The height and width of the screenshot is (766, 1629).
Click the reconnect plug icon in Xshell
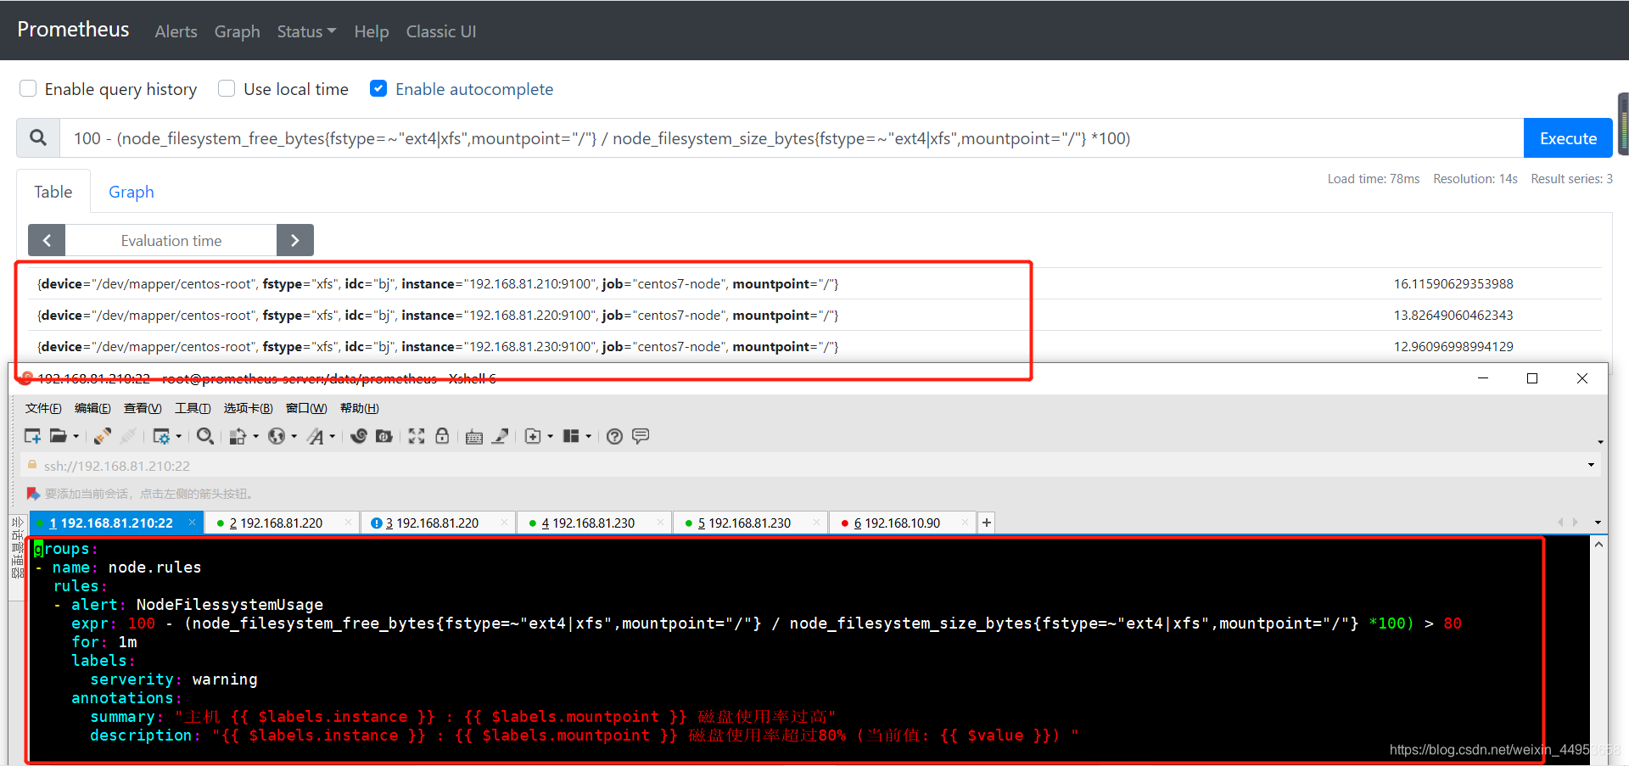(x=103, y=436)
